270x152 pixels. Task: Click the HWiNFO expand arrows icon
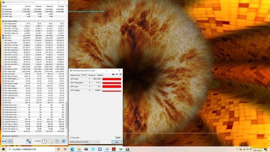click(4, 141)
